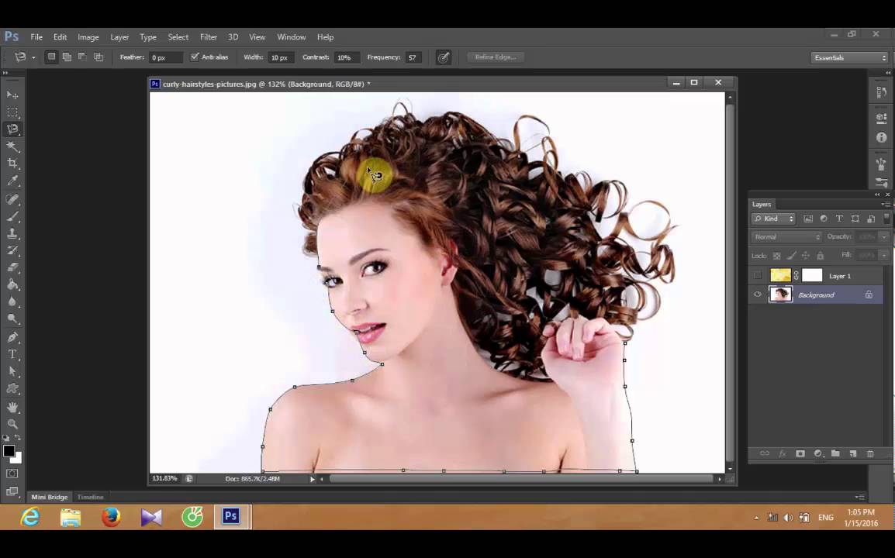Change screen mode from toolbox
This screenshot has width=895, height=558.
12,491
